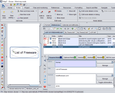This screenshot has width=115, height=93.
Task: Click the green check mark icon in left bar
Action: [x=2, y=42]
